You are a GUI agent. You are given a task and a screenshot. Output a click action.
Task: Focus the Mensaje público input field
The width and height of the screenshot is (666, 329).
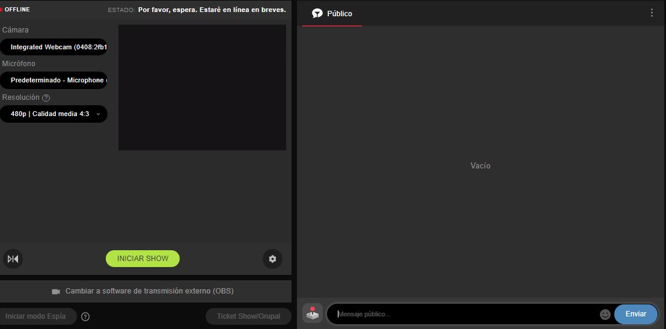[x=467, y=314]
